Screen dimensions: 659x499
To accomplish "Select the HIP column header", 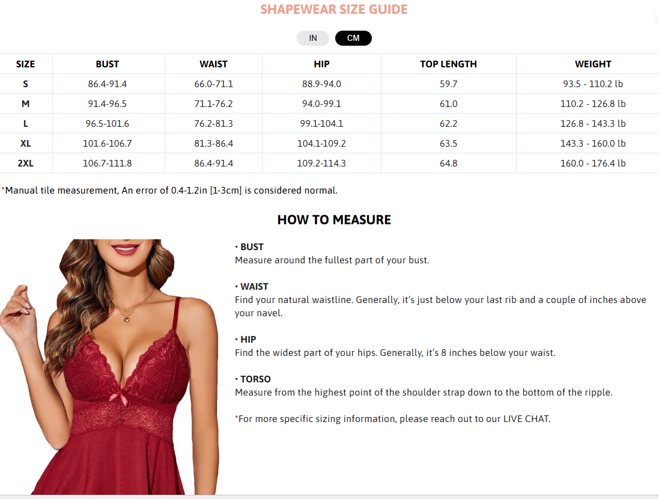I will point(321,64).
